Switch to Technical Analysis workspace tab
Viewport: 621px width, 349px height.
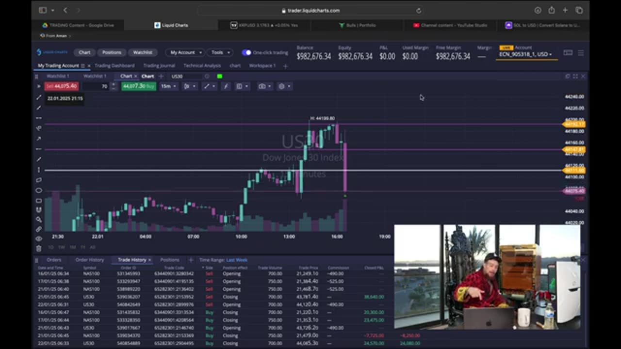pos(202,65)
